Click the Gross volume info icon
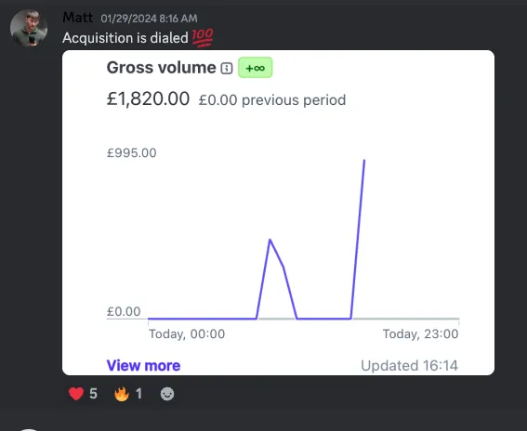 [227, 68]
